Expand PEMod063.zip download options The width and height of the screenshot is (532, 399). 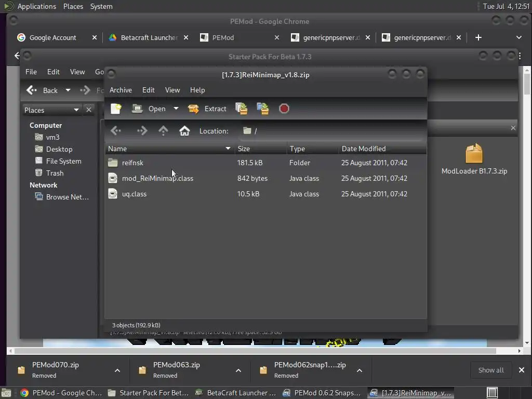pos(238,370)
